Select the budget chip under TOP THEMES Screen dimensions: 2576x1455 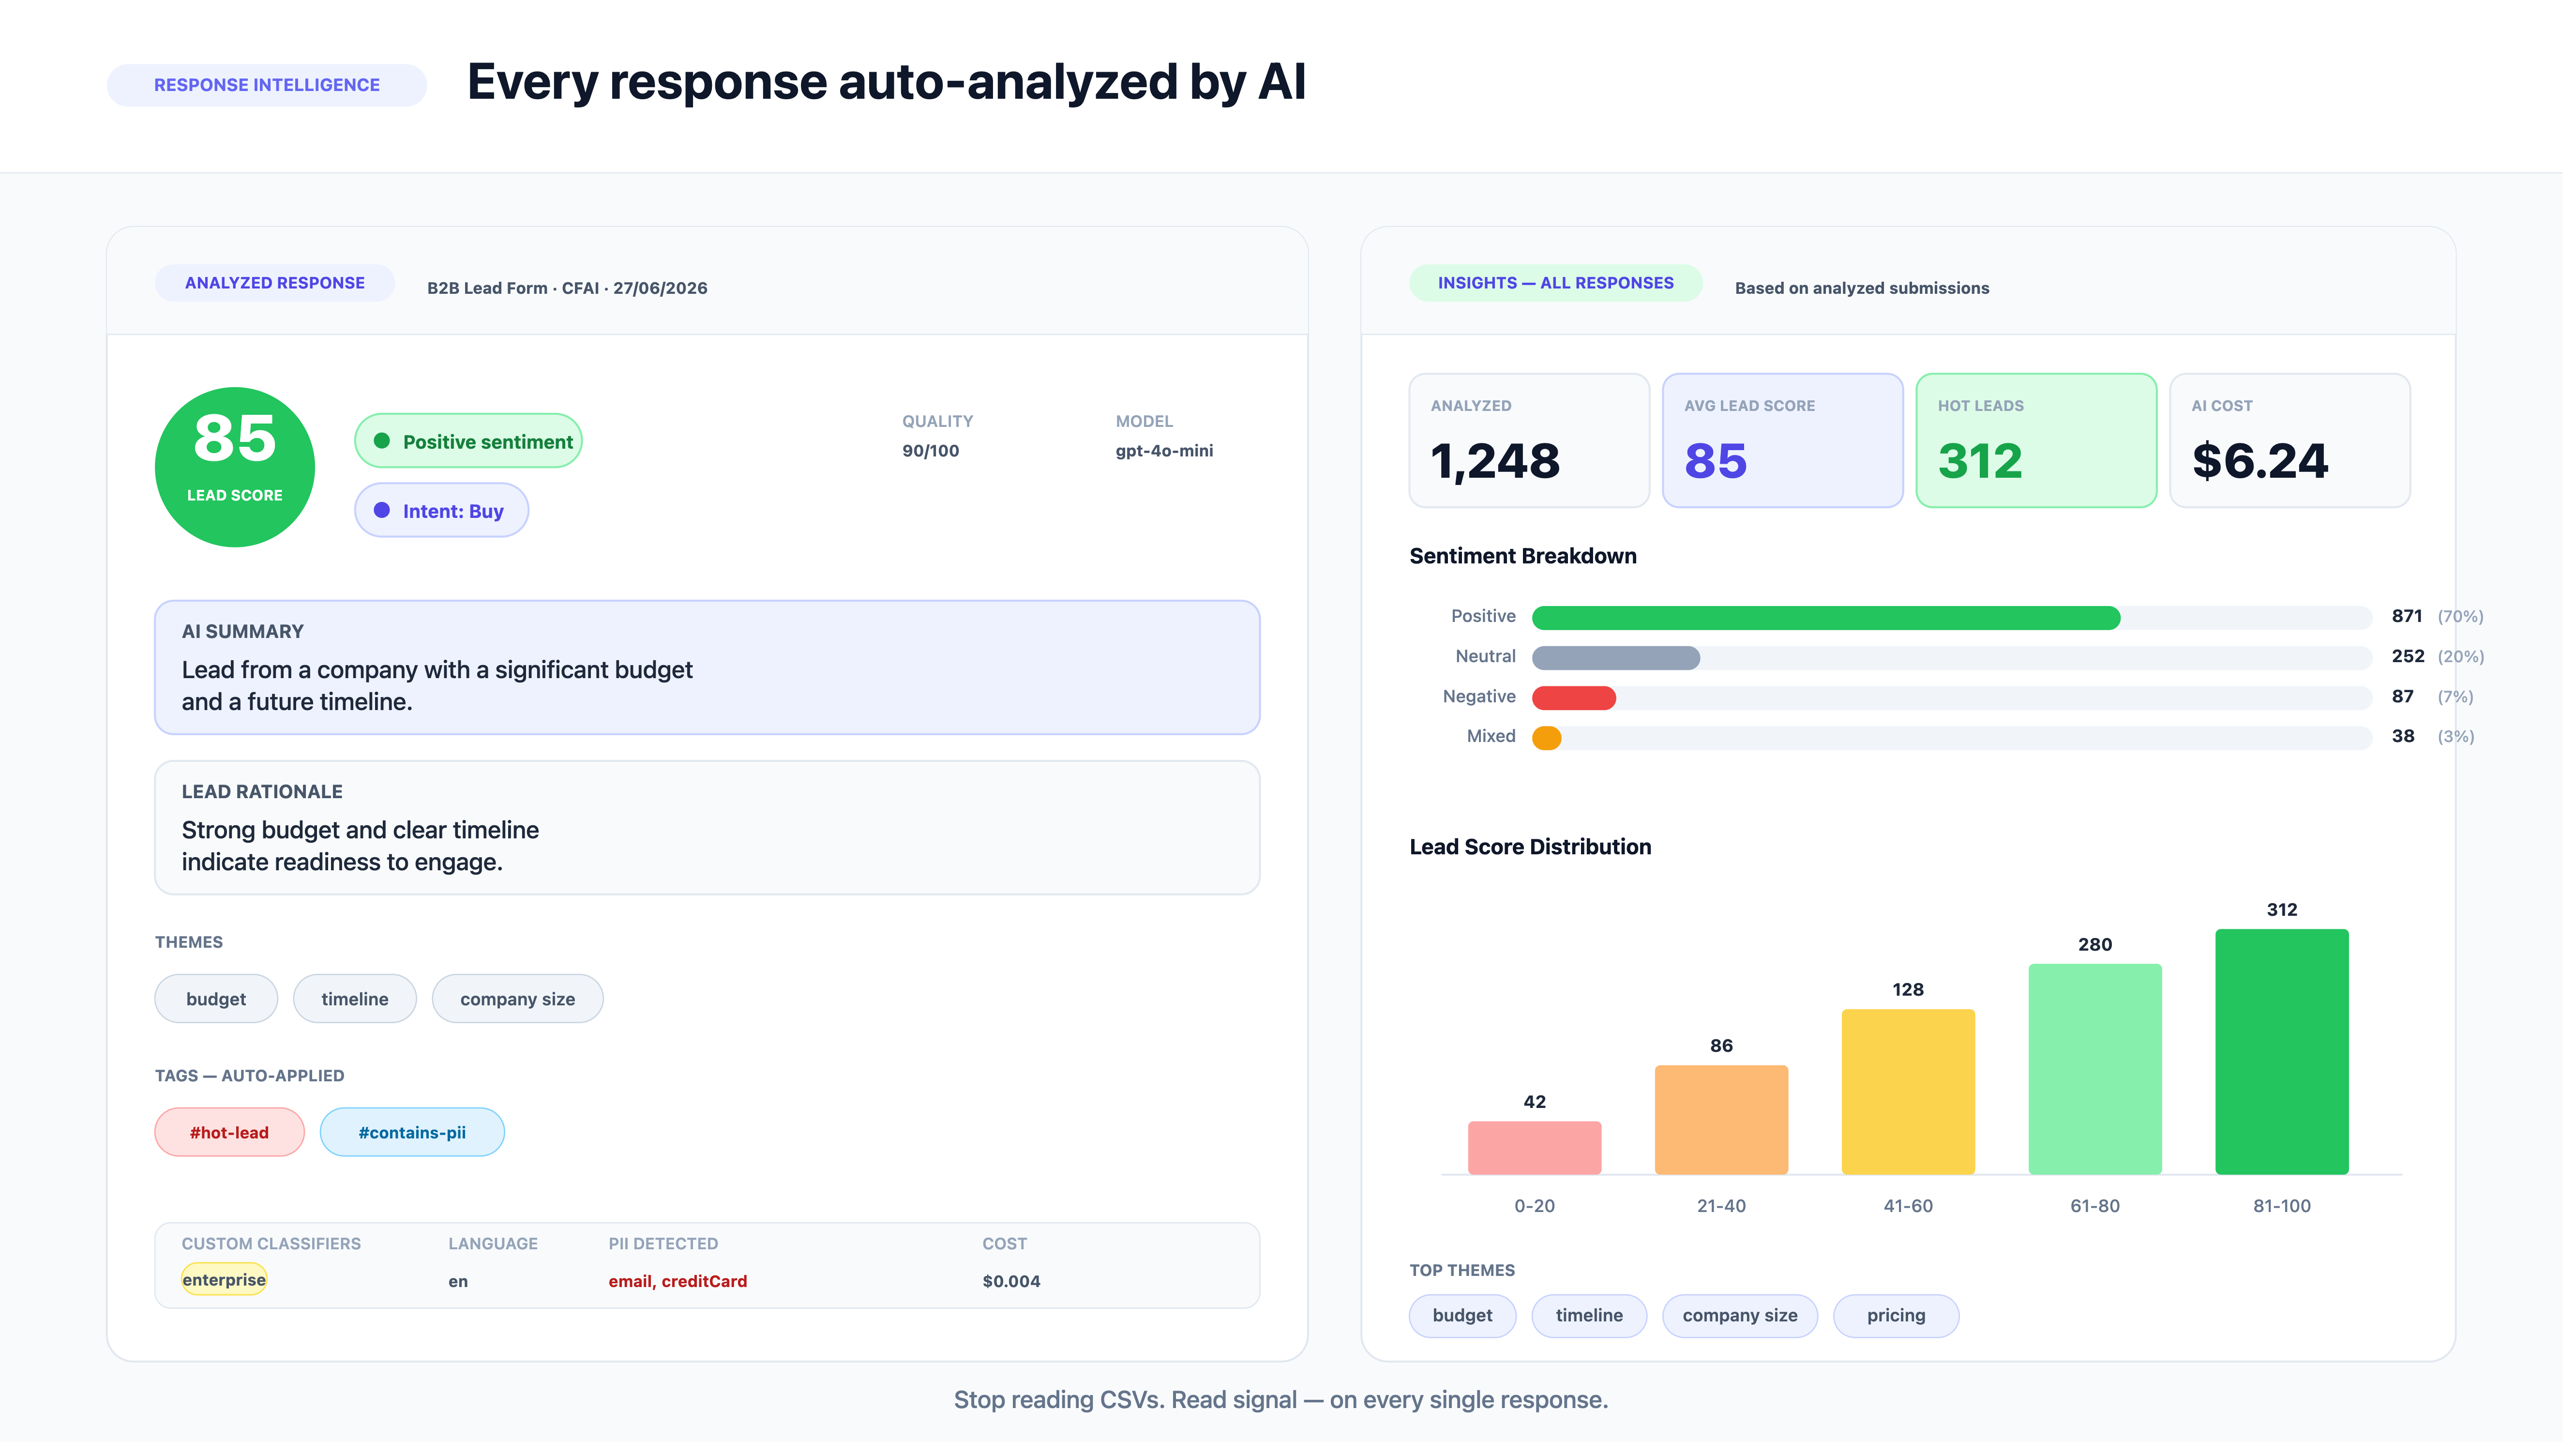[x=1470, y=1322]
